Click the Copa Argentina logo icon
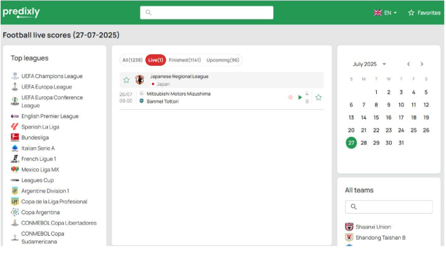The width and height of the screenshot is (446, 255). (15, 212)
